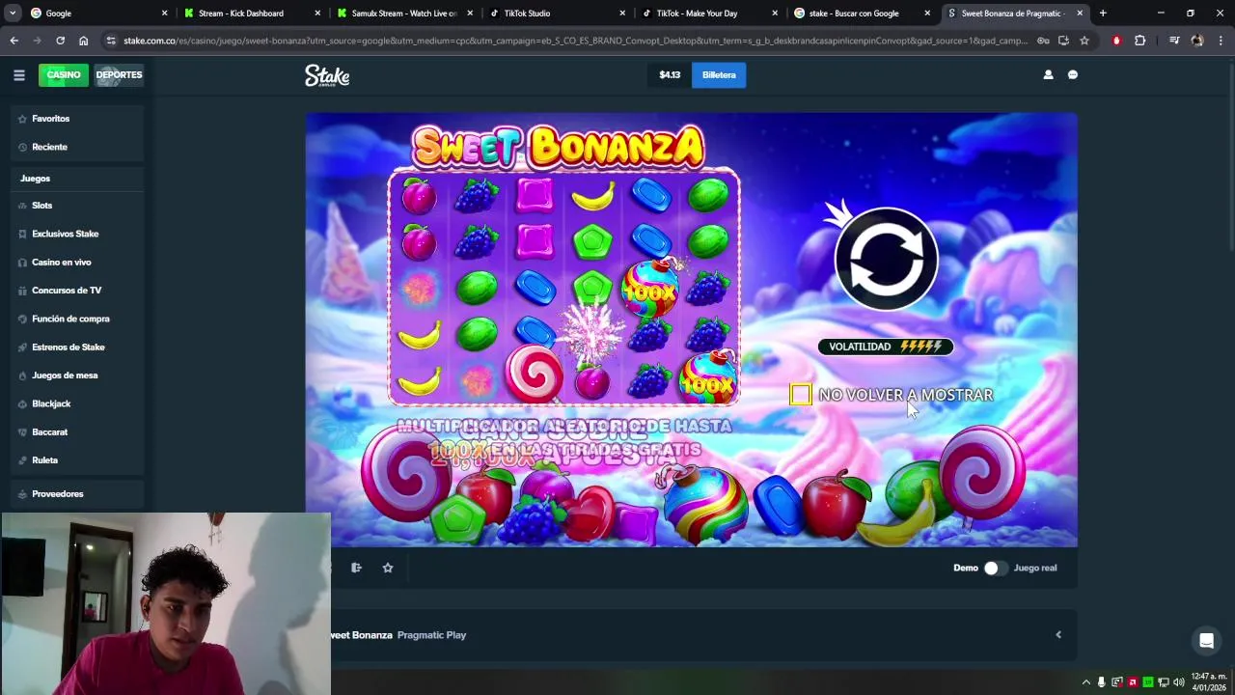Screen dimensions: 1235x695
Task: Open the Extensions puzzle icon
Action: 1140,41
